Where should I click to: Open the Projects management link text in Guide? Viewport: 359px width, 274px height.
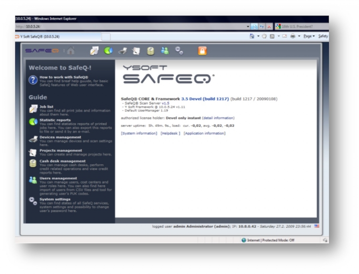61,150
